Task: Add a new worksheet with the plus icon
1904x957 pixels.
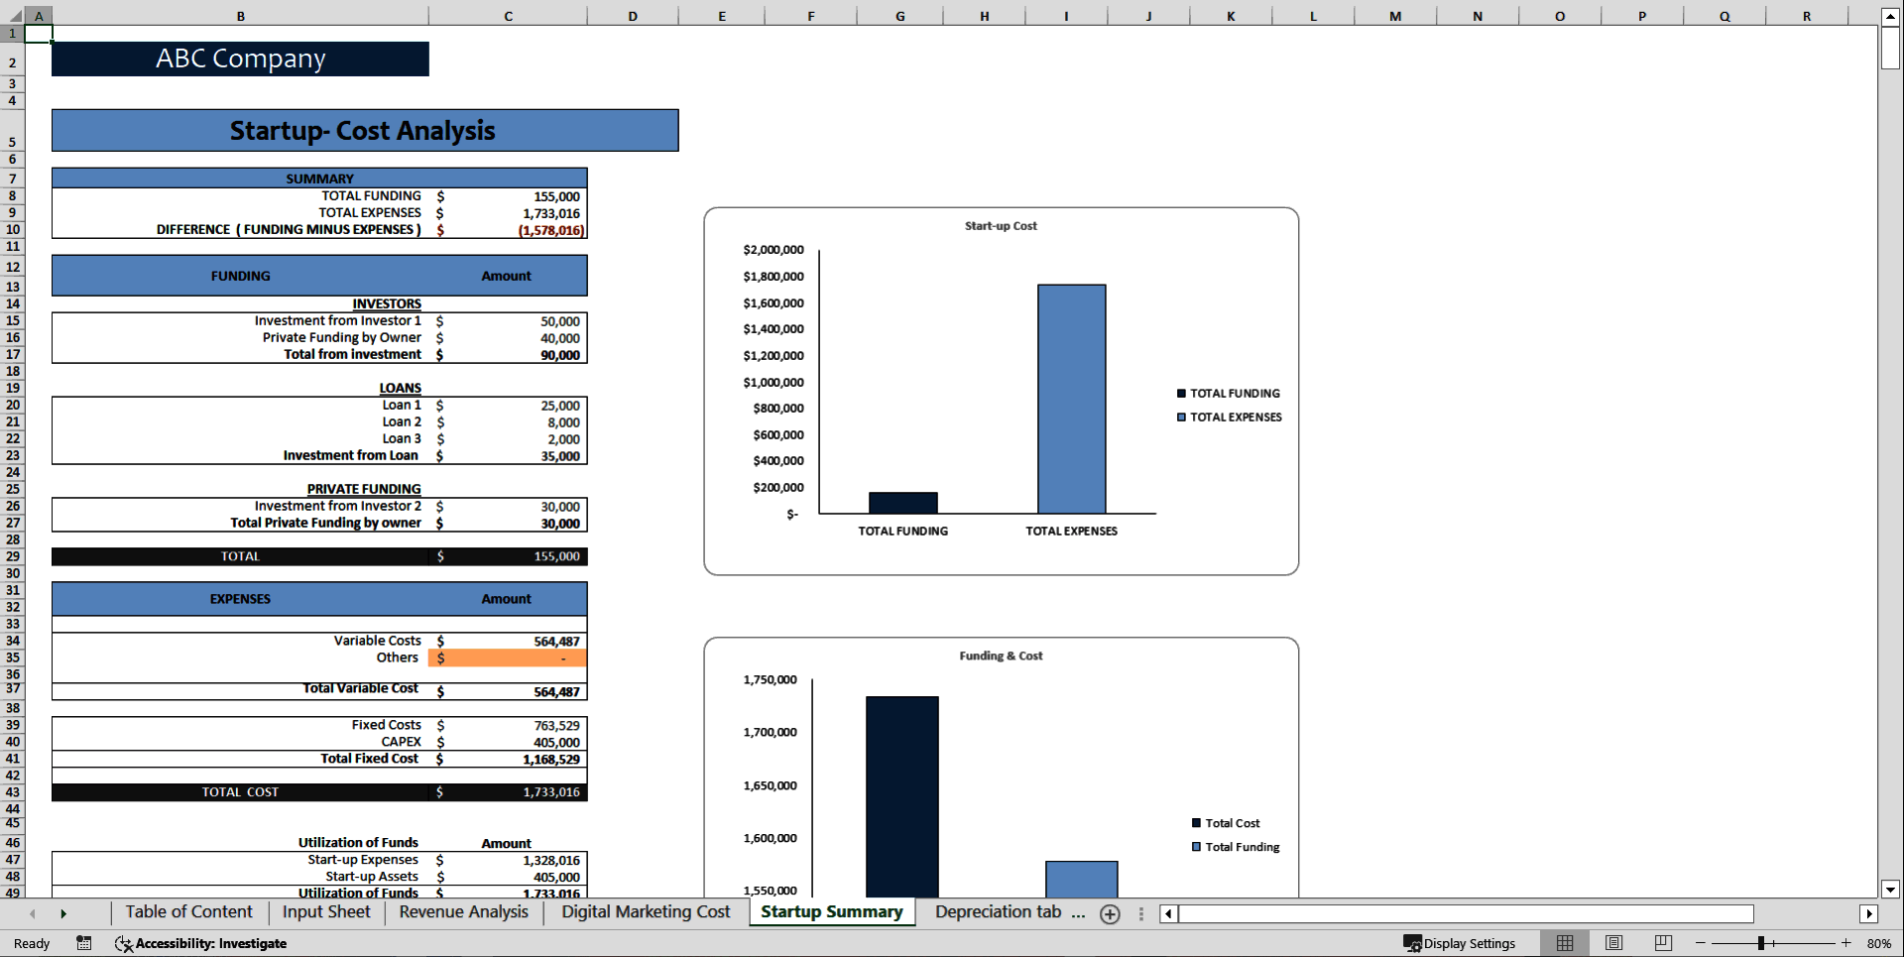Action: click(1110, 914)
